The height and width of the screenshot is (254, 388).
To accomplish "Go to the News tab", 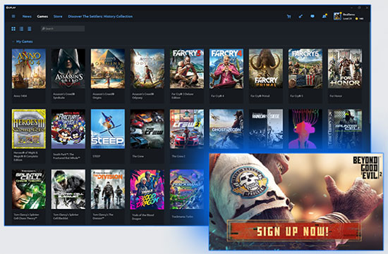I will 27,17.
